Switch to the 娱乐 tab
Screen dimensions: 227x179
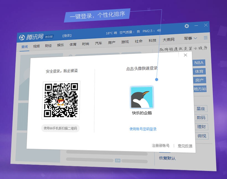[61, 45]
